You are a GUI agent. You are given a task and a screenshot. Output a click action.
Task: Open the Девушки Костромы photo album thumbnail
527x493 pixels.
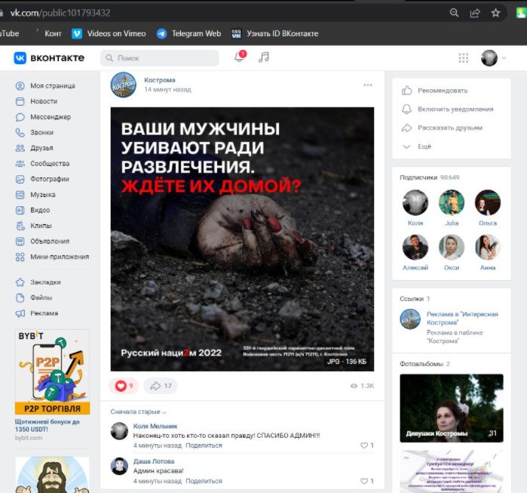click(x=451, y=408)
